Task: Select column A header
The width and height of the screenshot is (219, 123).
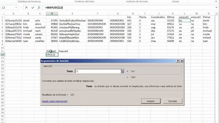Action: (x=13, y=14)
